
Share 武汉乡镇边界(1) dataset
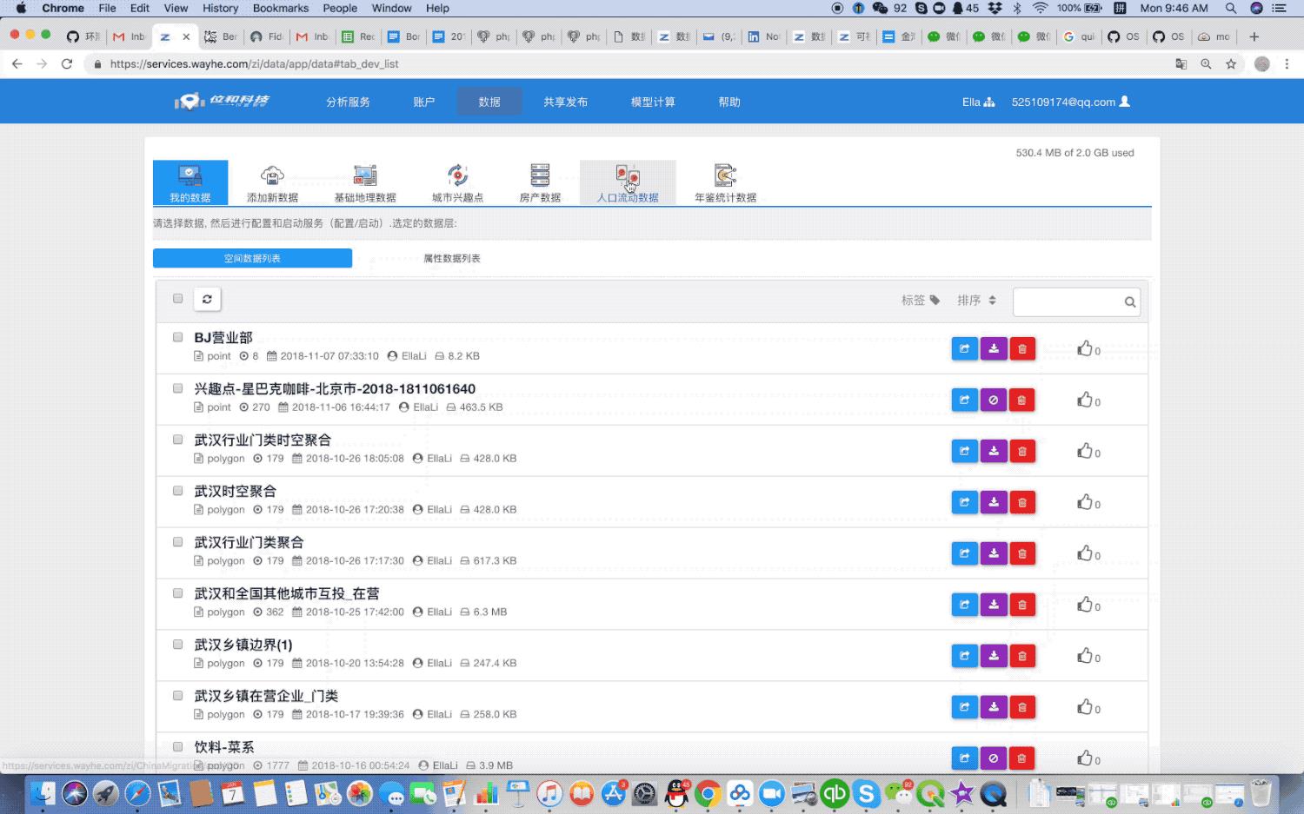pyautogui.click(x=965, y=657)
